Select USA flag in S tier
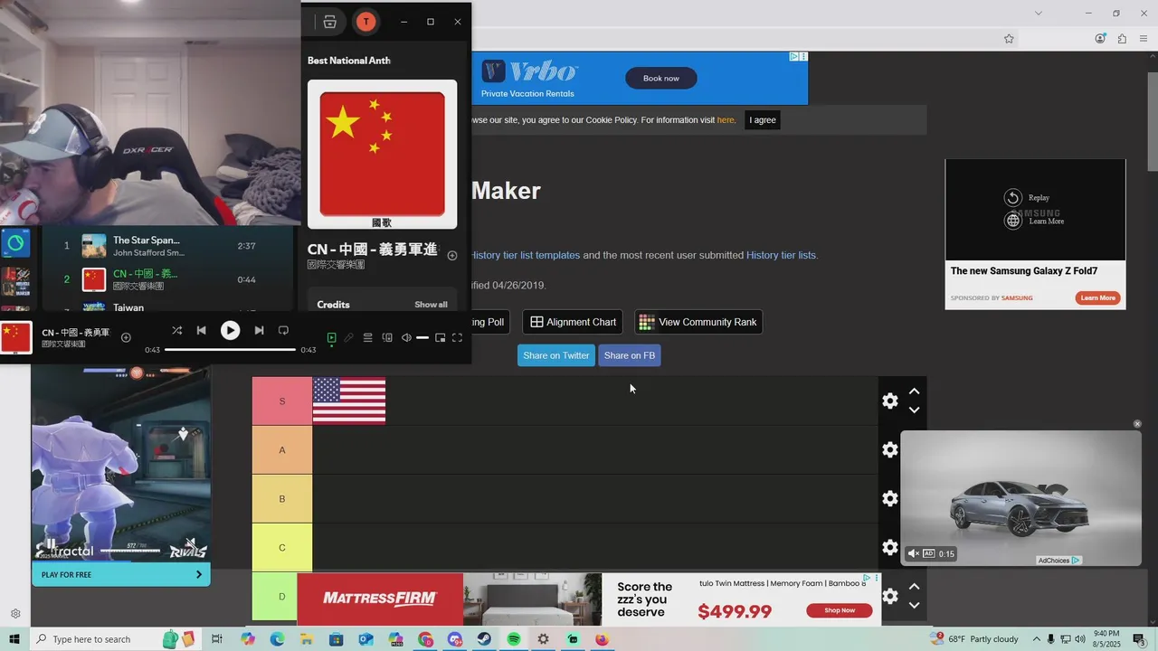 pos(349,401)
